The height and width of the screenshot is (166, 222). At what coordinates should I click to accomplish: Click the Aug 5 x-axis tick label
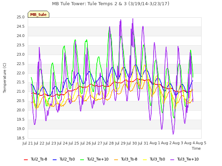(201, 143)
